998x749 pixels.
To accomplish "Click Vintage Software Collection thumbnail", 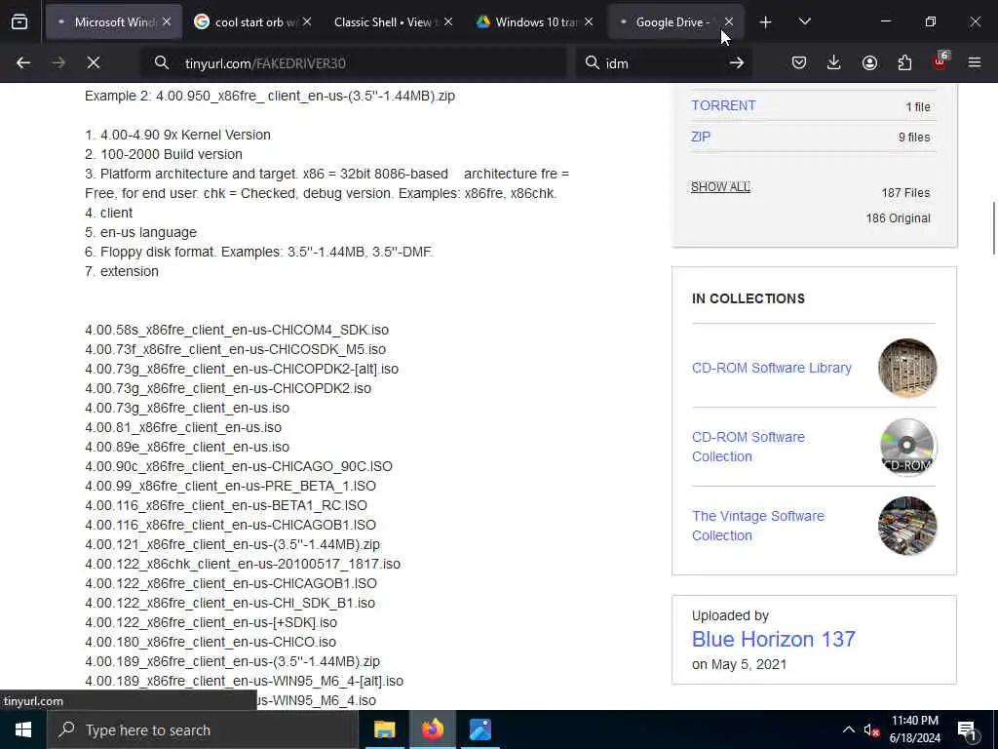I will tap(907, 526).
